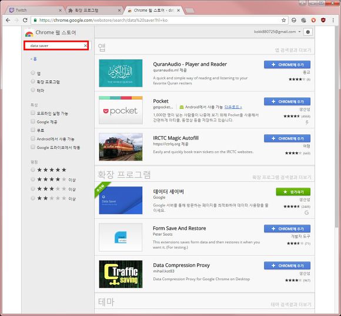This screenshot has width=341, height=316.
Task: Click the secure lock icon in address bar
Action: coord(35,20)
